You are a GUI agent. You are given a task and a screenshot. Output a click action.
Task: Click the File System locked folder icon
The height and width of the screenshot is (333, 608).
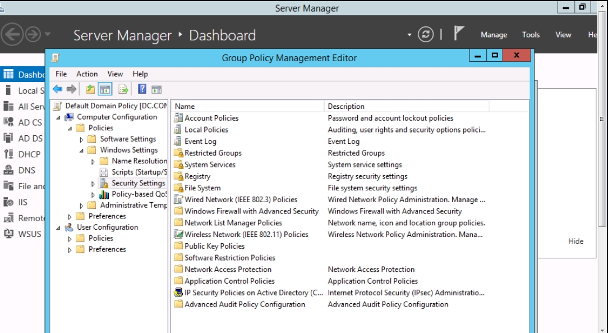tap(178, 188)
